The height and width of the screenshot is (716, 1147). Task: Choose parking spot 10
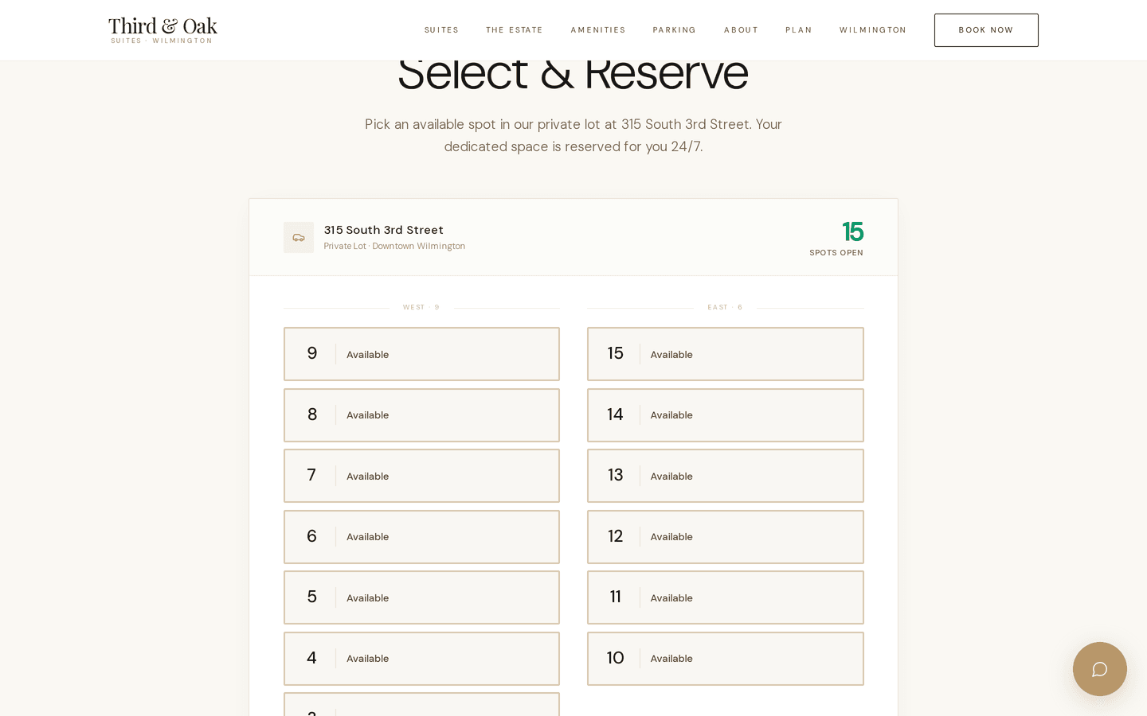(x=725, y=659)
